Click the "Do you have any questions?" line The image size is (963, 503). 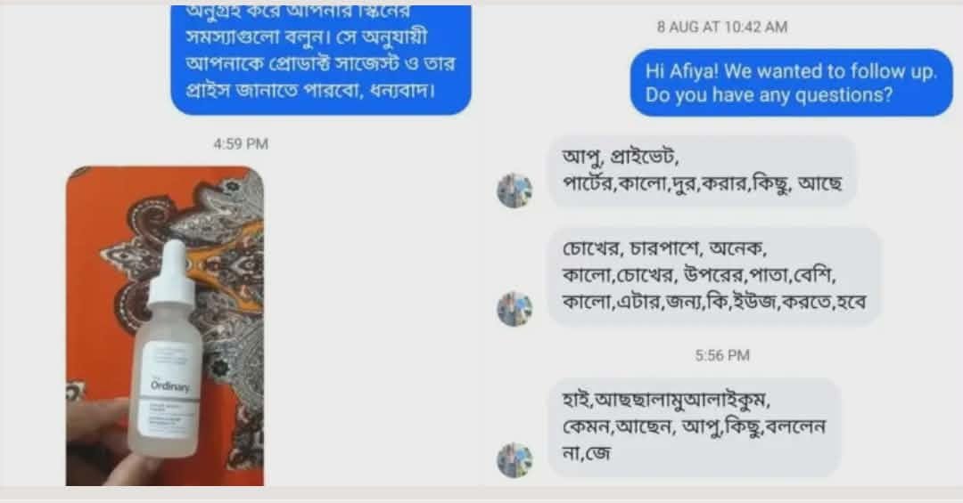tap(769, 95)
